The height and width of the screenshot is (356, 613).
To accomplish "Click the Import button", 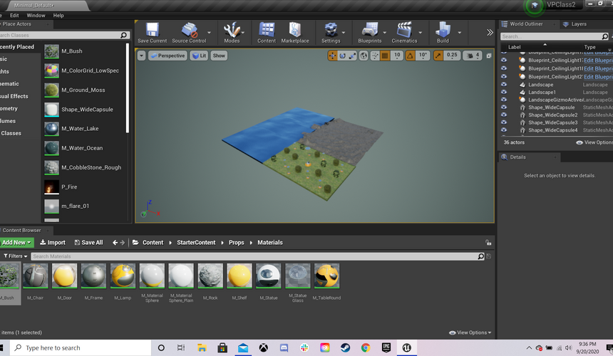I will click(52, 242).
